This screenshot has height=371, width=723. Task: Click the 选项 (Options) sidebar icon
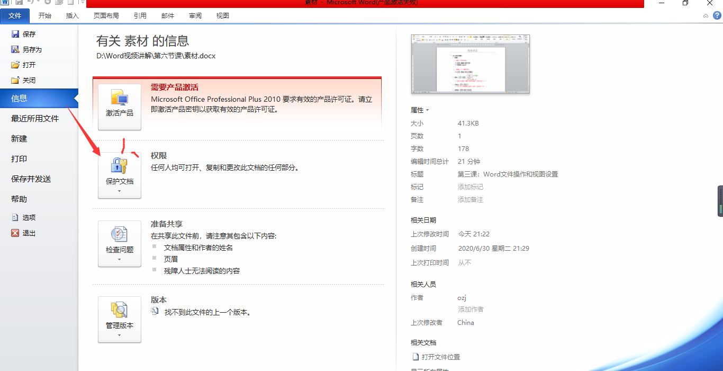(14, 217)
